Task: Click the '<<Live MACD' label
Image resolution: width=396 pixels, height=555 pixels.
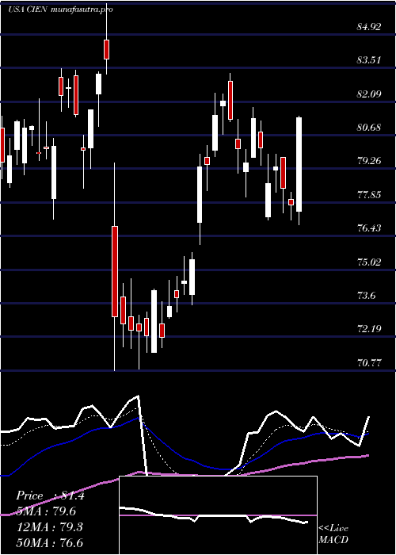Action: (333, 534)
